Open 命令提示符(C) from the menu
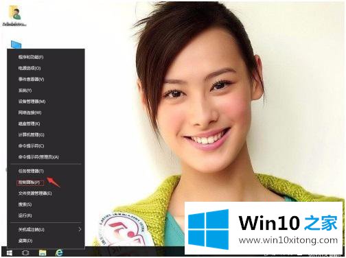 pyautogui.click(x=46, y=146)
